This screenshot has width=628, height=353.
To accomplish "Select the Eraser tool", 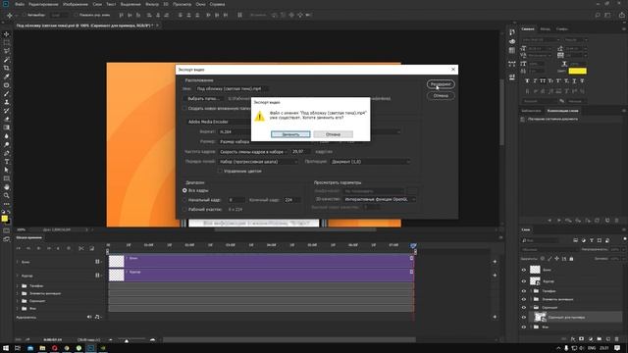I will (x=7, y=119).
